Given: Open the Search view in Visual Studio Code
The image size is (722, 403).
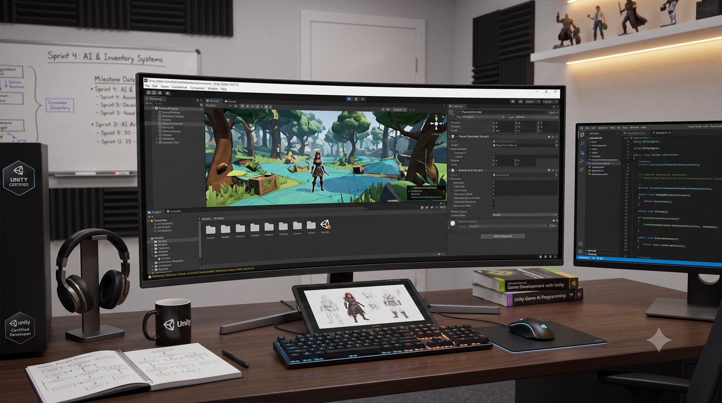Looking at the screenshot, I should (x=582, y=143).
